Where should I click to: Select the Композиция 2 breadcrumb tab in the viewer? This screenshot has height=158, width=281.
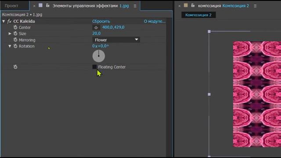pos(198,15)
